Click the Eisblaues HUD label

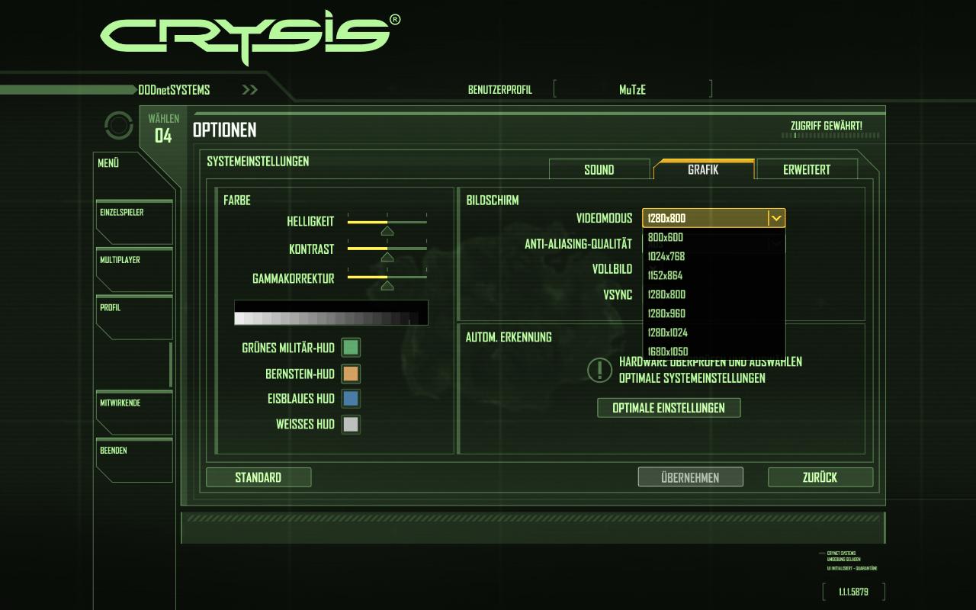tap(301, 399)
